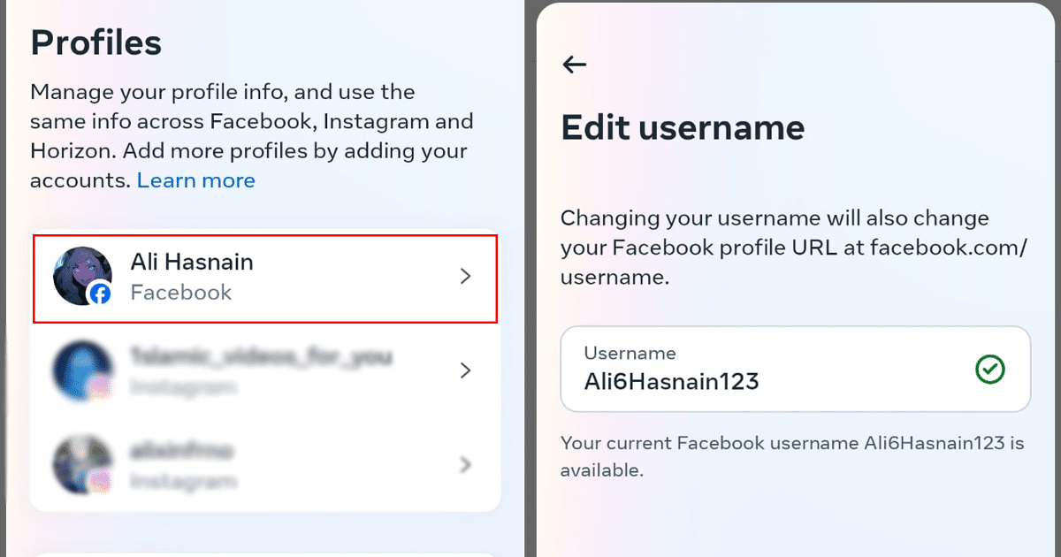This screenshot has height=557, width=1061.
Task: Click the Instagram badge on the bottom profile avatar
Action: (100, 481)
